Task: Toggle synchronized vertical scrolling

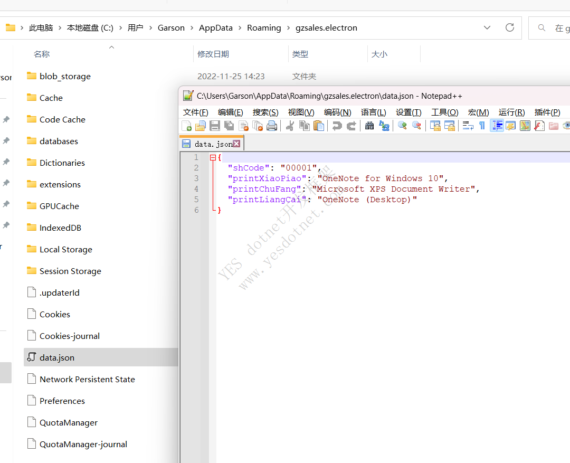Action: click(435, 126)
